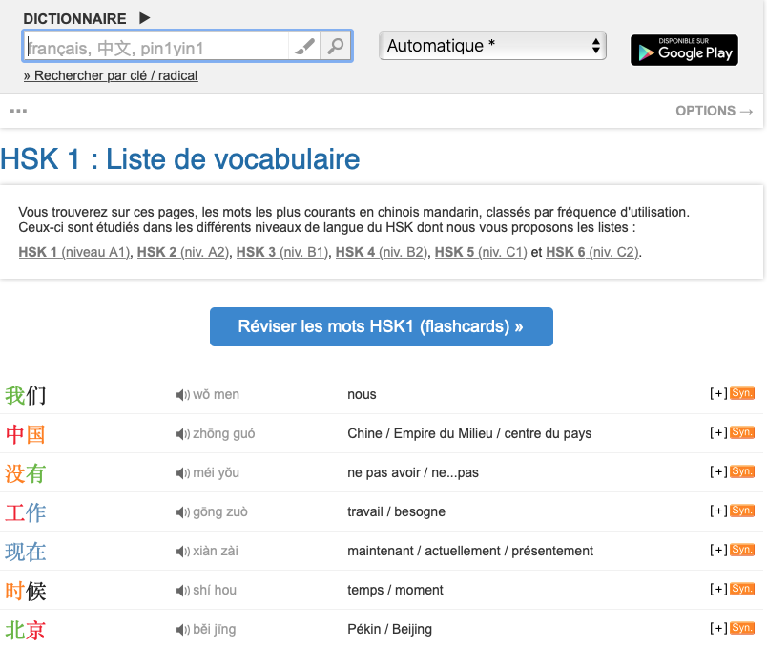Image resolution: width=767 pixels, height=647 pixels.
Task: Expand the Dictionnaire triangle arrow
Action: tap(144, 17)
